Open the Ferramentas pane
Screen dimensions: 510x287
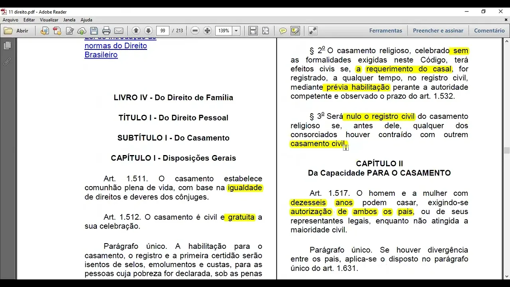386,31
